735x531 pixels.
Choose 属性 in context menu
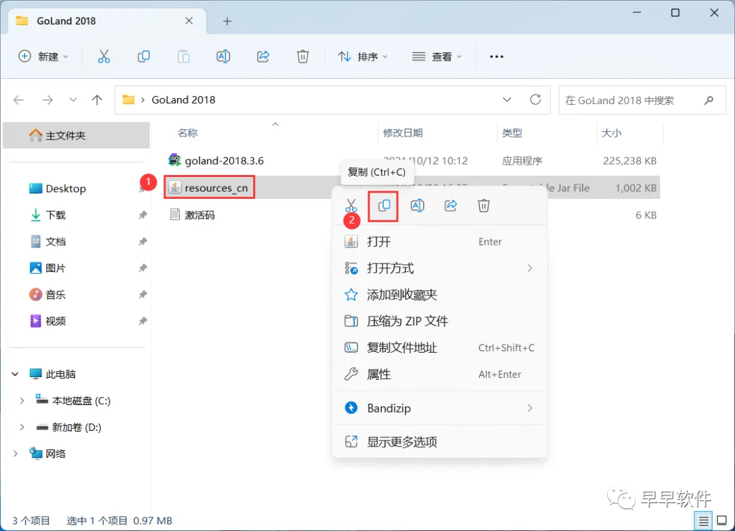click(440, 374)
